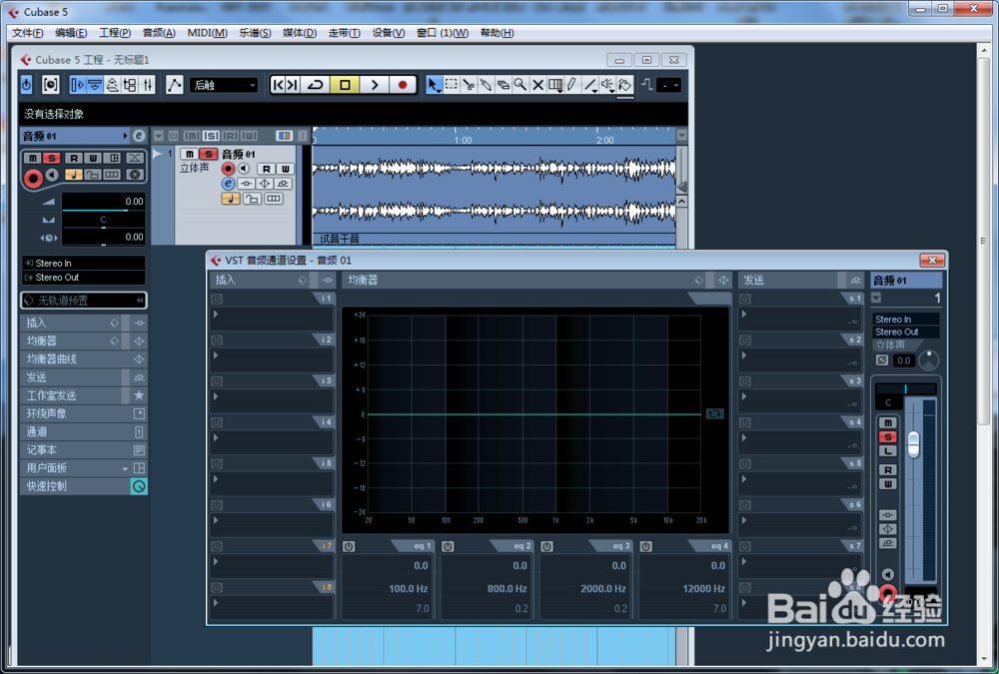Toggle Activate Project power button
The height and width of the screenshot is (674, 999).
coord(26,85)
